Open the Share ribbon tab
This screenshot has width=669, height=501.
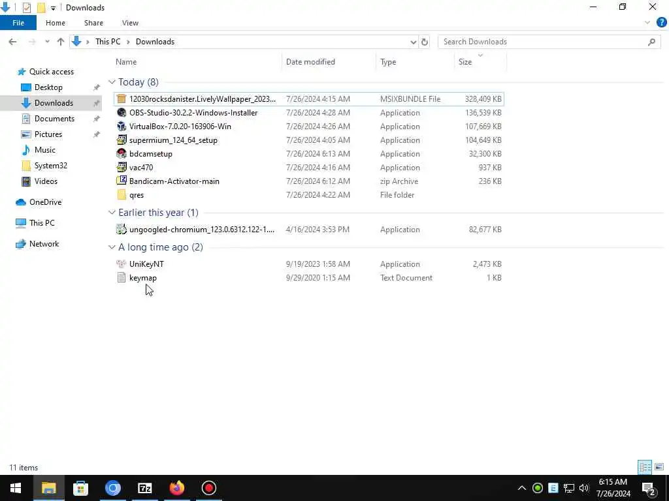tap(93, 23)
